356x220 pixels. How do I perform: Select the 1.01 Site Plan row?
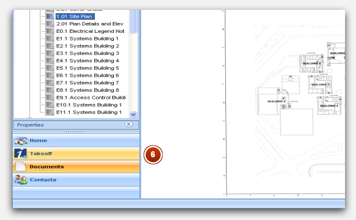click(x=75, y=16)
